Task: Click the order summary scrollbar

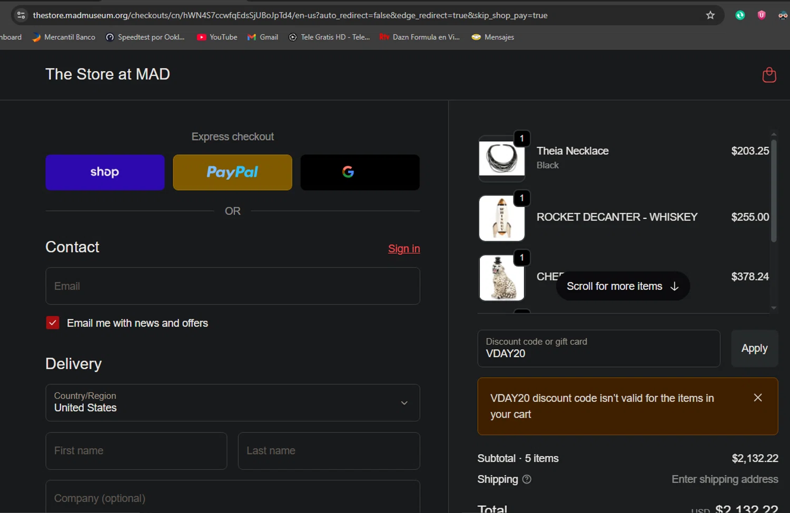Action: 774,191
